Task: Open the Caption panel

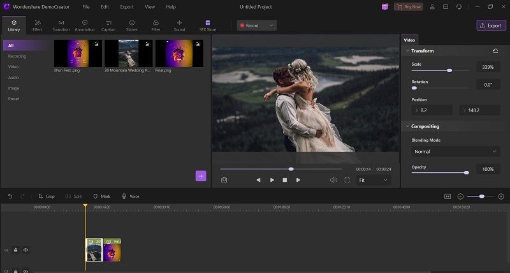Action: click(x=108, y=26)
